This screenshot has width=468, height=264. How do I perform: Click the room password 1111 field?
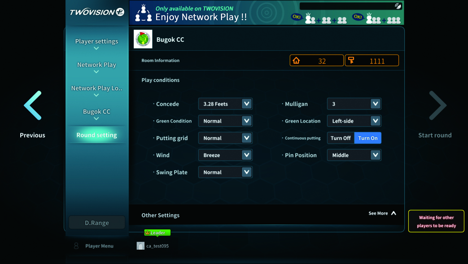coord(372,61)
